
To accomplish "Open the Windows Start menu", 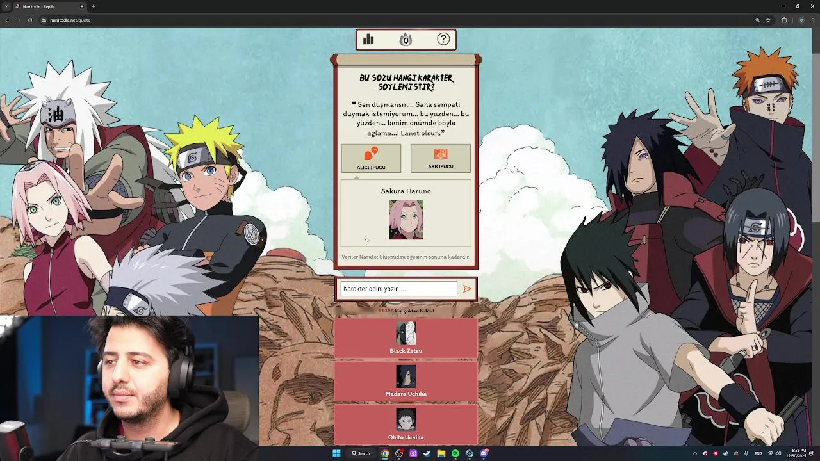I will (336, 453).
